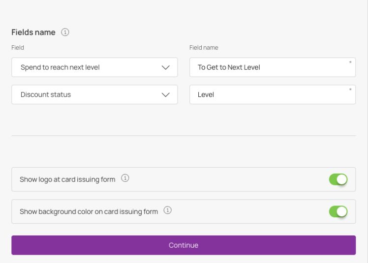This screenshot has height=263, width=368.
Task: Click the Field name column label
Action: click(204, 48)
